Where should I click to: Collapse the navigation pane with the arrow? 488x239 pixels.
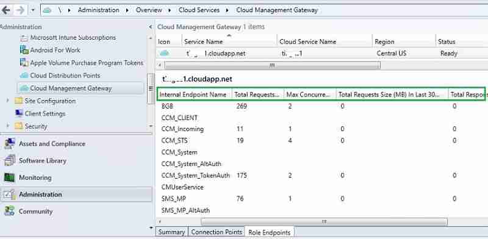coord(151,27)
